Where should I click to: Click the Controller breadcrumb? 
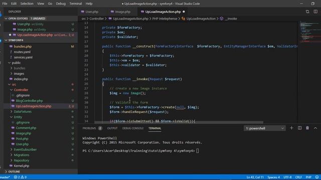(x=97, y=18)
